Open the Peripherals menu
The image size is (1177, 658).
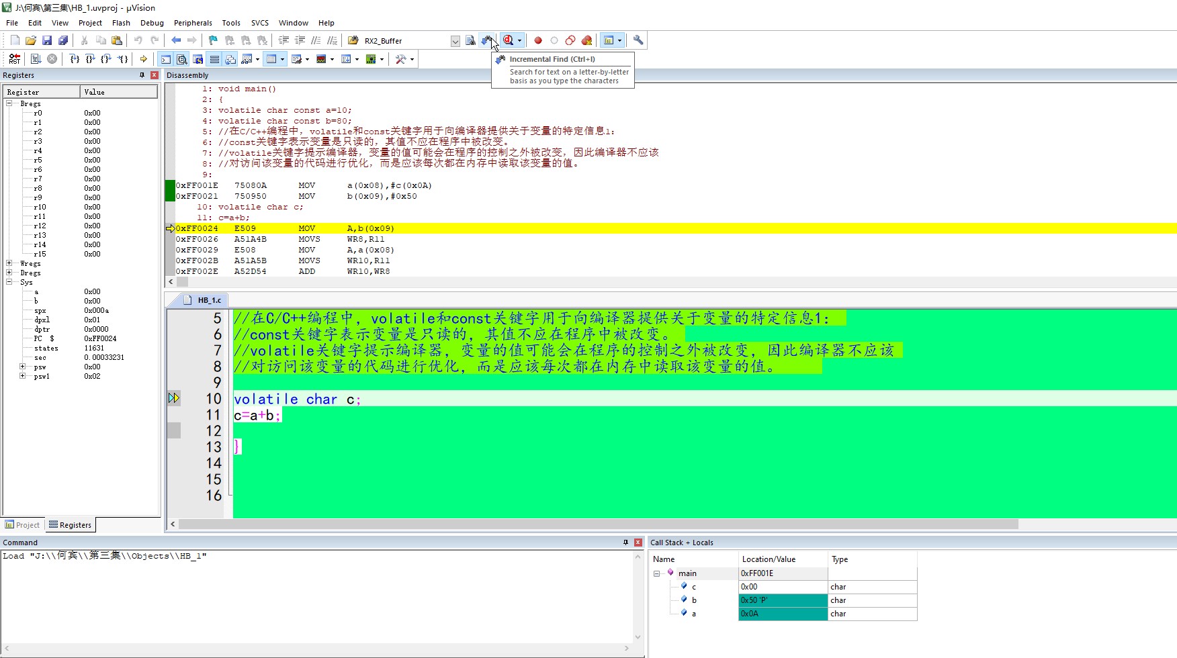click(x=192, y=23)
